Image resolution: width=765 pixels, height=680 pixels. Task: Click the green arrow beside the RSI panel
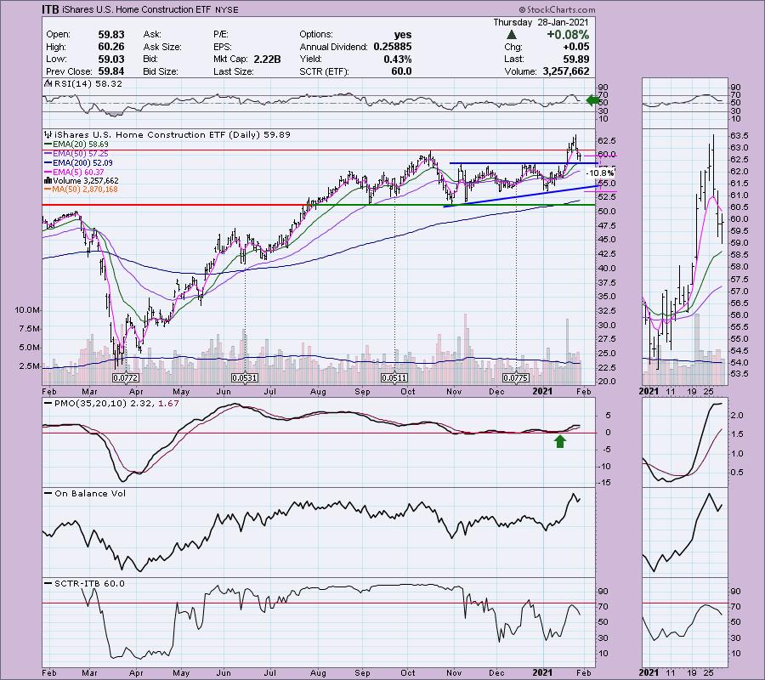(x=592, y=101)
